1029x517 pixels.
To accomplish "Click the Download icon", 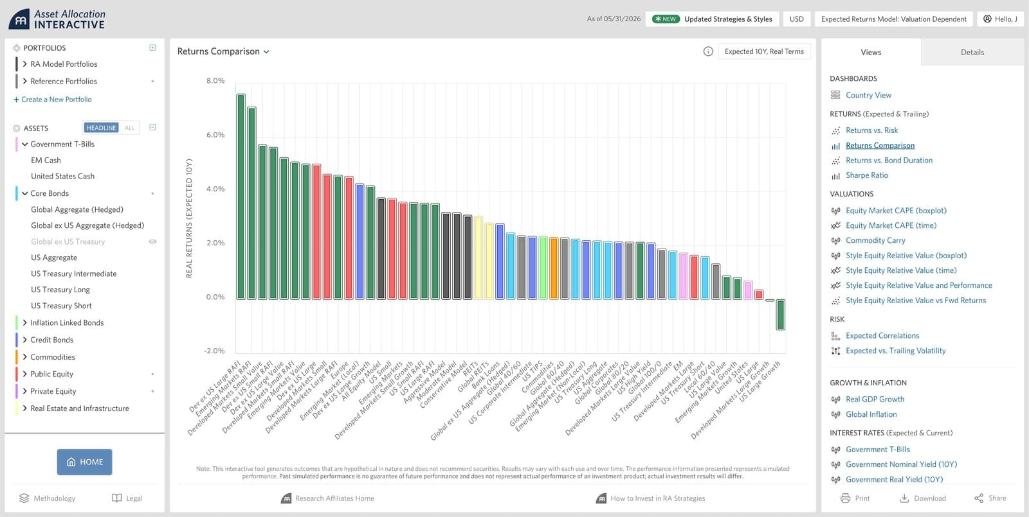I will (x=904, y=498).
